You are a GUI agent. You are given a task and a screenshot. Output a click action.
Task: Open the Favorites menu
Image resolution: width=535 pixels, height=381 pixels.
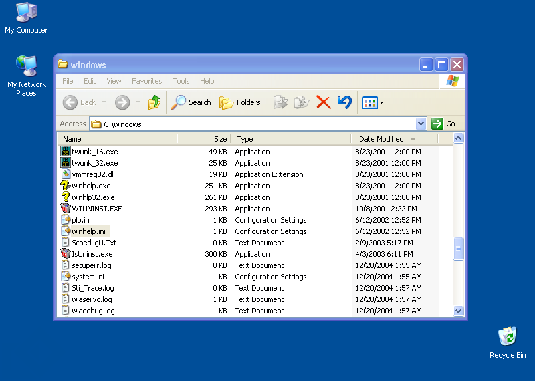click(x=146, y=81)
